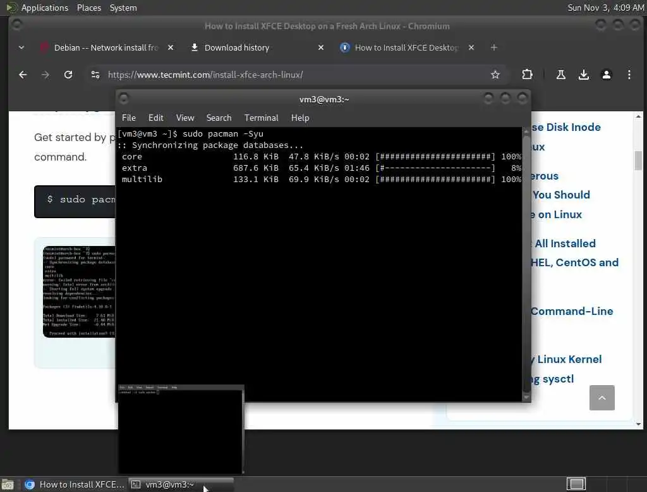Open the 'All Installed' sidebar link
Screen dimensions: 647x492
pos(564,243)
